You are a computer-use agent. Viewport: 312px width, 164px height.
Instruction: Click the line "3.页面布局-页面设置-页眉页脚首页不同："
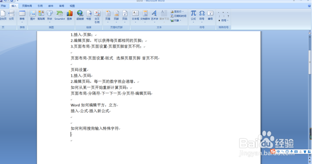(107, 46)
